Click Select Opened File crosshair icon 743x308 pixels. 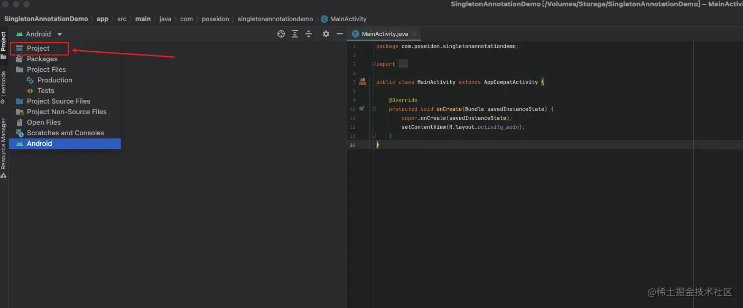click(x=281, y=34)
